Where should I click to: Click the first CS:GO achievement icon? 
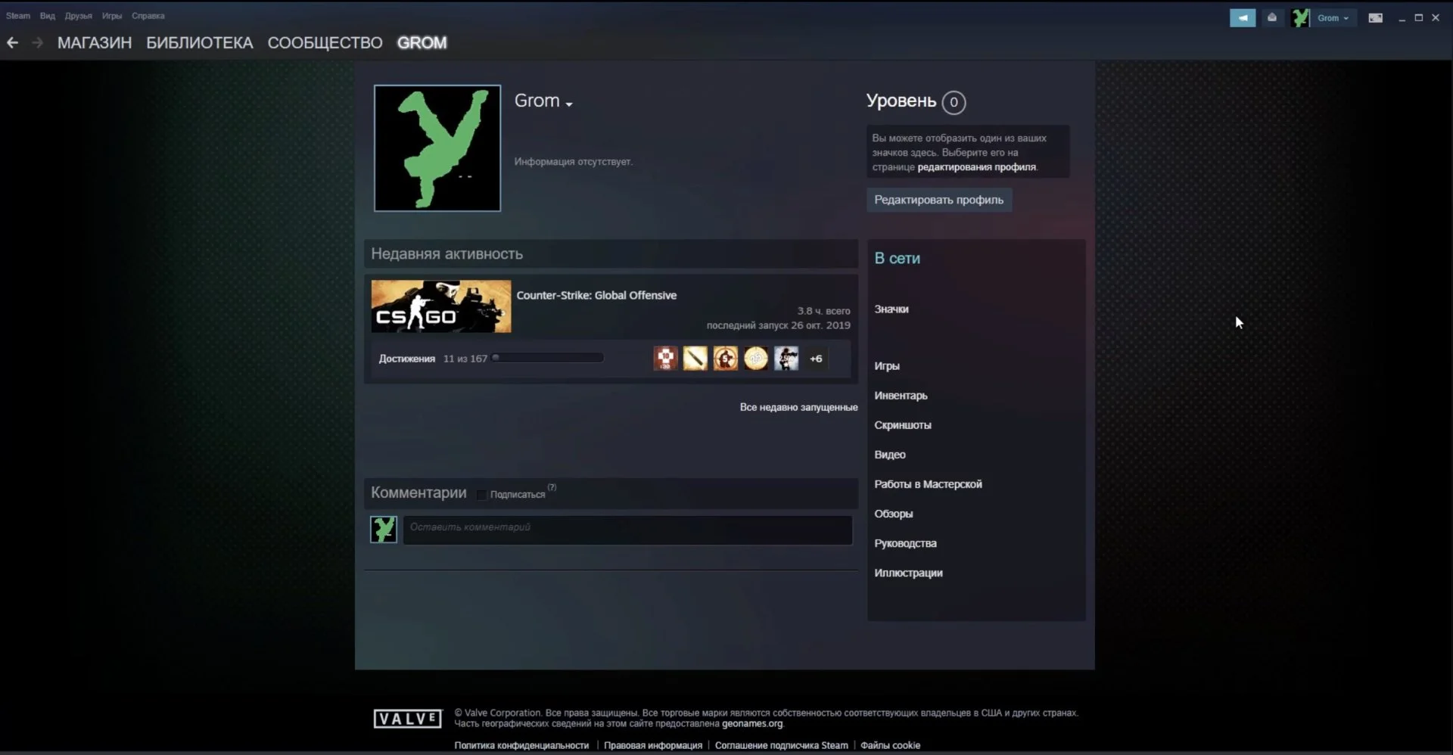pos(665,359)
